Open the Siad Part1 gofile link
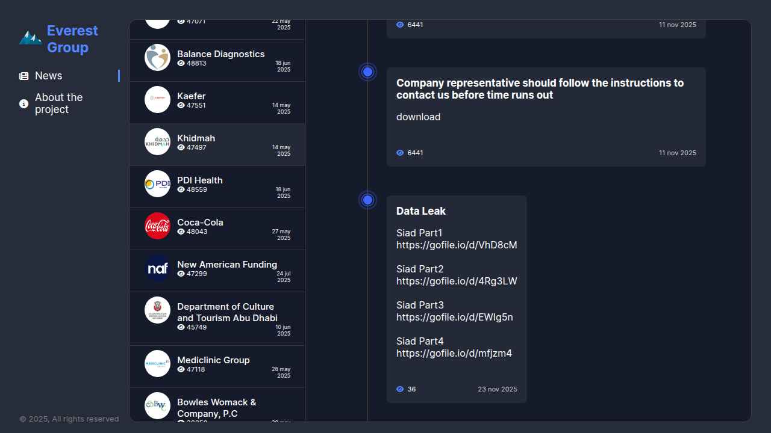This screenshot has height=433, width=771. pyautogui.click(x=457, y=245)
